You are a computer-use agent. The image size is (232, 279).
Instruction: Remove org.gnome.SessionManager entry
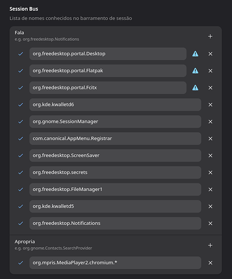click(210, 122)
